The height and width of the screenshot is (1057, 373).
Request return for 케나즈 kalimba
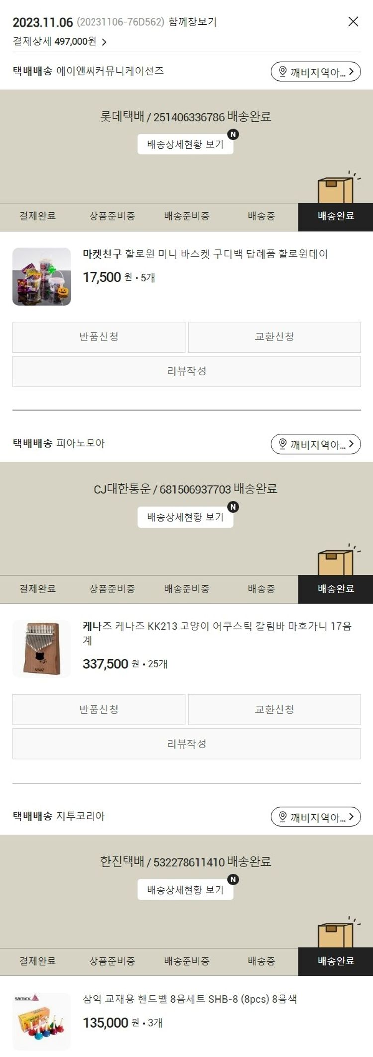[98, 710]
